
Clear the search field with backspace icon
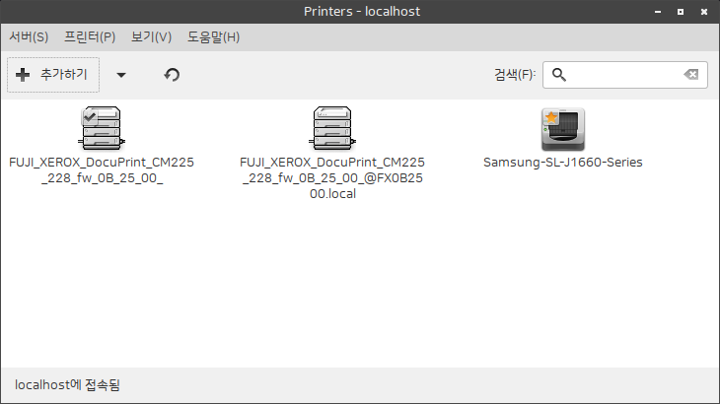pos(691,75)
